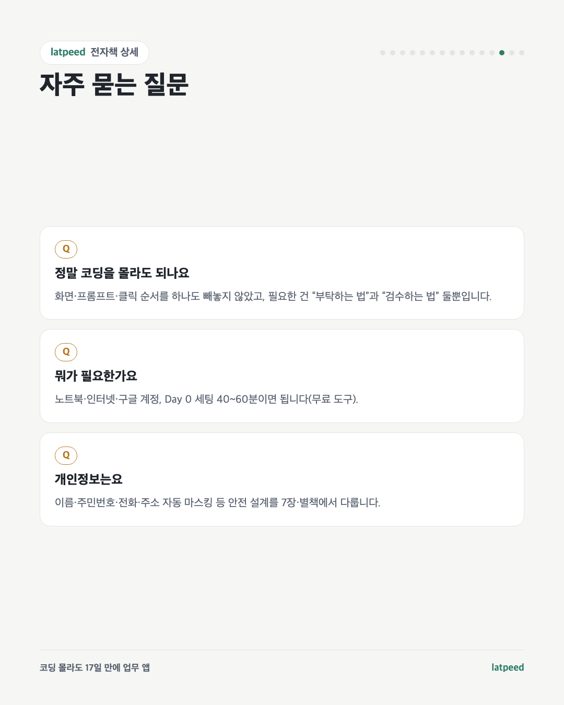Viewport: 564px width, 705px height.
Task: Select the answer about Day 0 세팅
Action: click(x=206, y=399)
